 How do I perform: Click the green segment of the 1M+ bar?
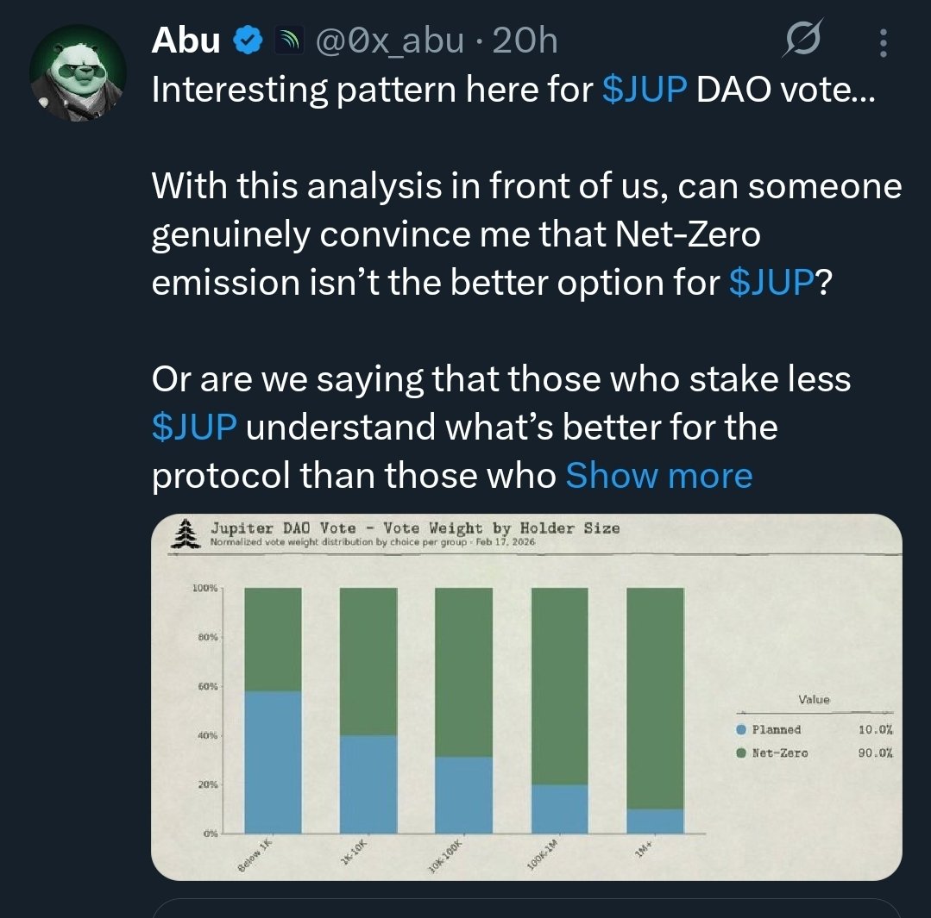point(655,698)
